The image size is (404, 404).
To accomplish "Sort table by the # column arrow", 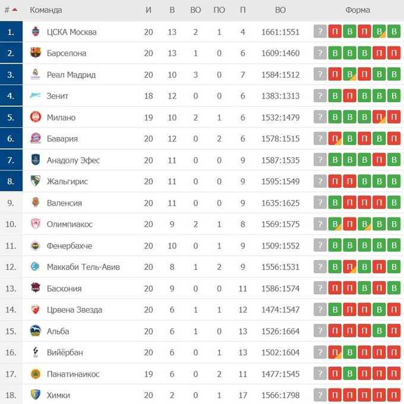I will 14,10.
